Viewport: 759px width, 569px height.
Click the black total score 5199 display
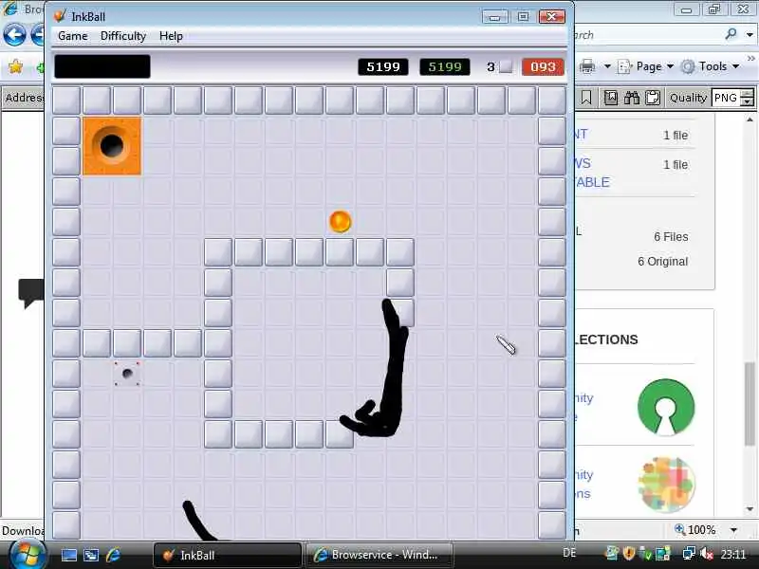click(x=383, y=66)
